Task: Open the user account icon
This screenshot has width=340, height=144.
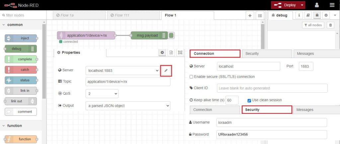Action: (x=317, y=5)
